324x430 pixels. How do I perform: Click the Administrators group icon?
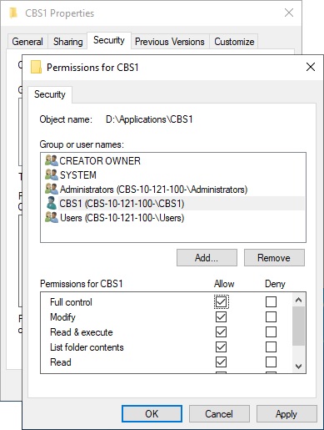pos(52,189)
